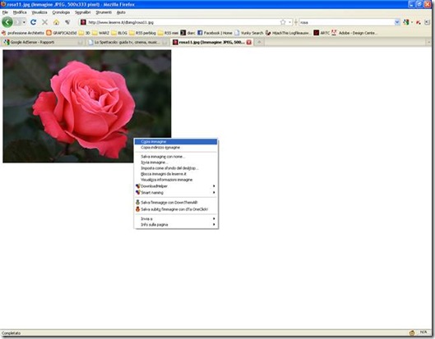The image size is (435, 339).
Task: Open the Visualizza menu
Action: point(39,12)
